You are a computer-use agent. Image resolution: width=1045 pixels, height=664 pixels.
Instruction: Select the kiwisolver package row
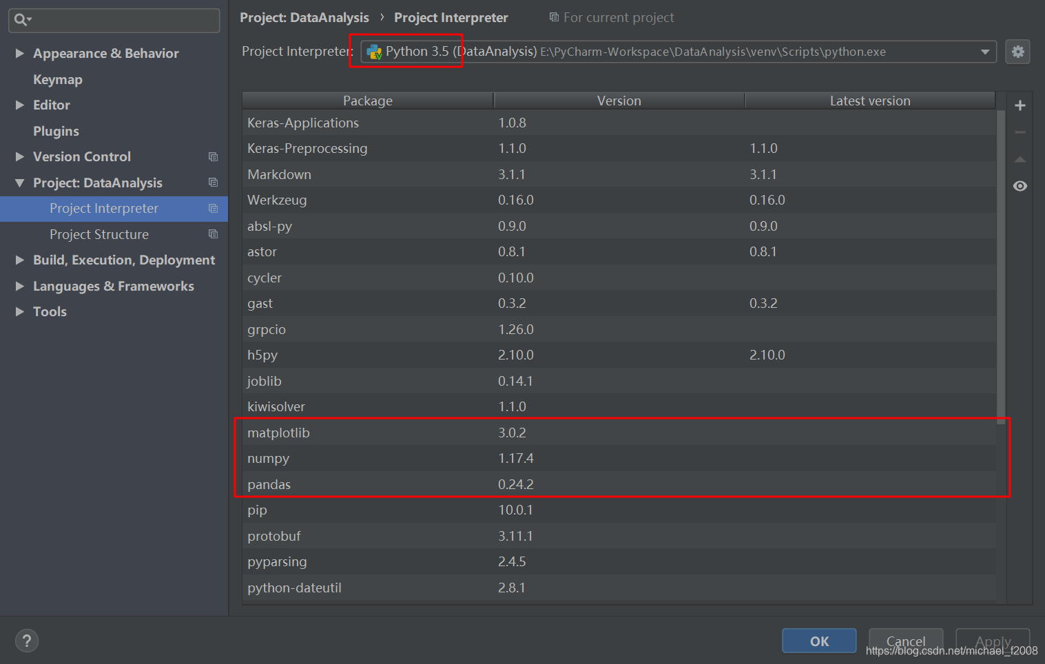coord(619,406)
